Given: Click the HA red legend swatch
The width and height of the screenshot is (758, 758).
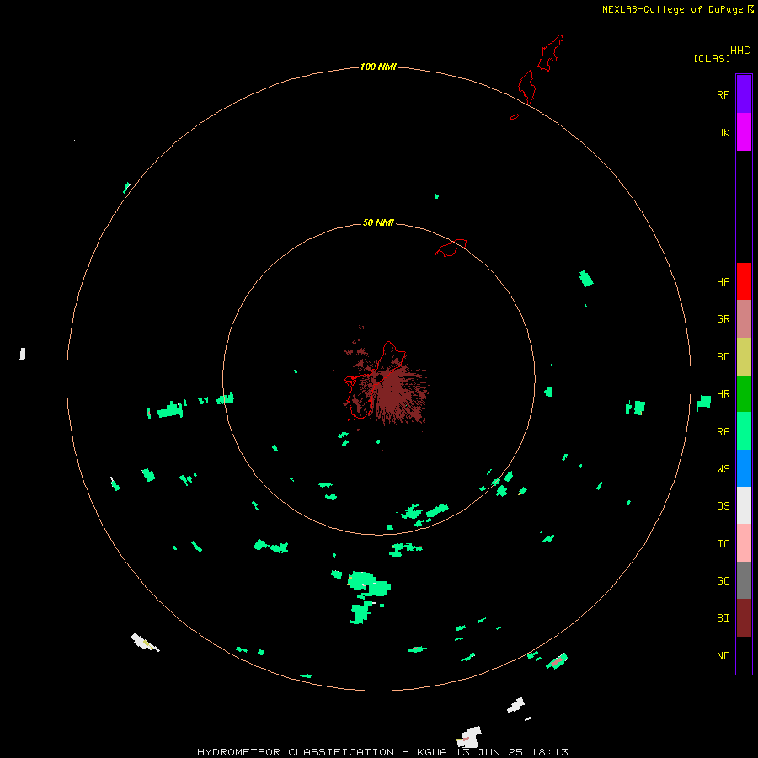Looking at the screenshot, I should point(744,281).
